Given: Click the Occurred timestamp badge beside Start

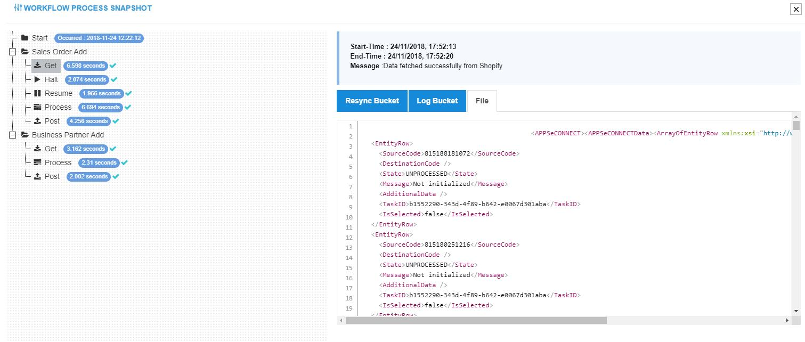Looking at the screenshot, I should pos(99,38).
